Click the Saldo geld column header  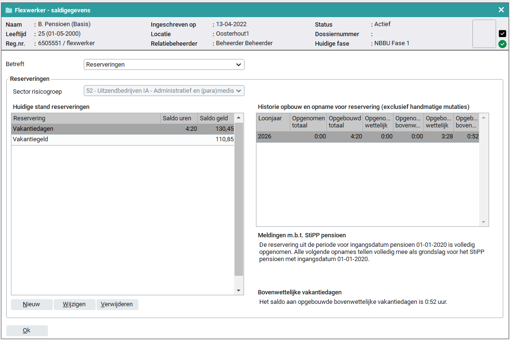coord(216,118)
